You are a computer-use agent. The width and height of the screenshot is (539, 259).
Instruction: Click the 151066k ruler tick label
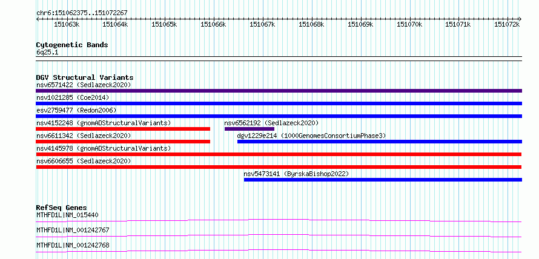[x=213, y=24]
